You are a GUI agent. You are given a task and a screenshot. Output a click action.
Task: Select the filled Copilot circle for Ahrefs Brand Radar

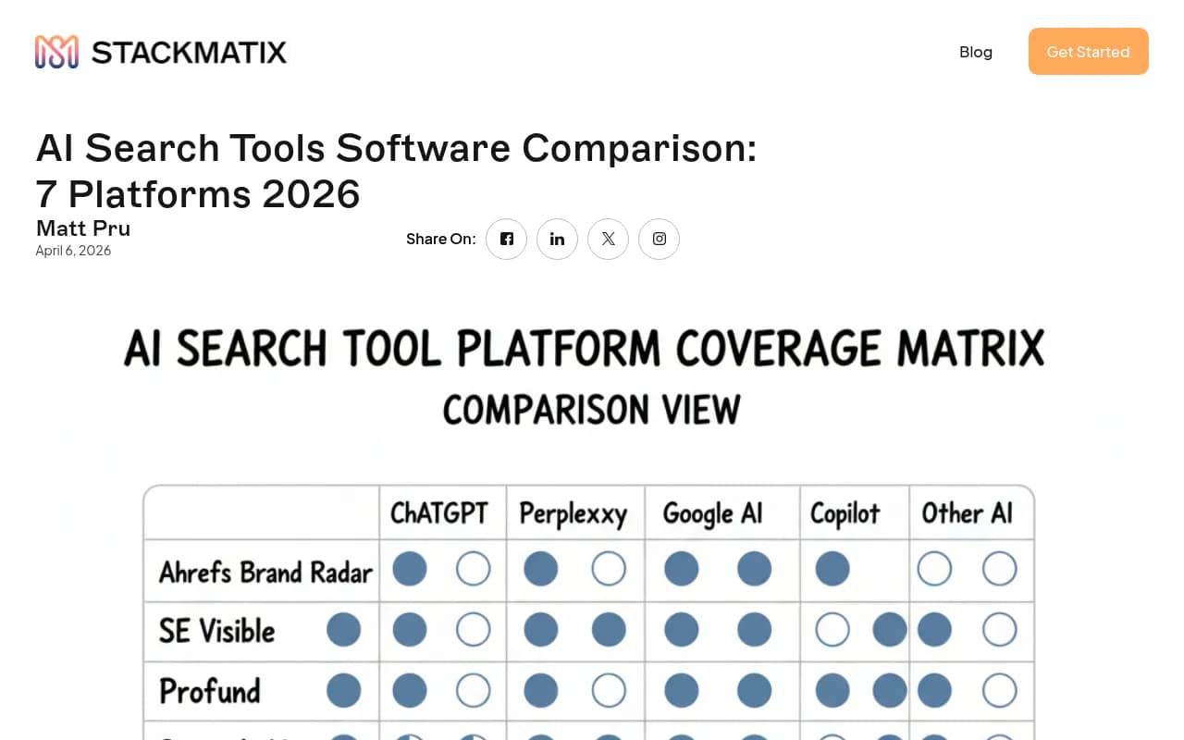coord(832,568)
